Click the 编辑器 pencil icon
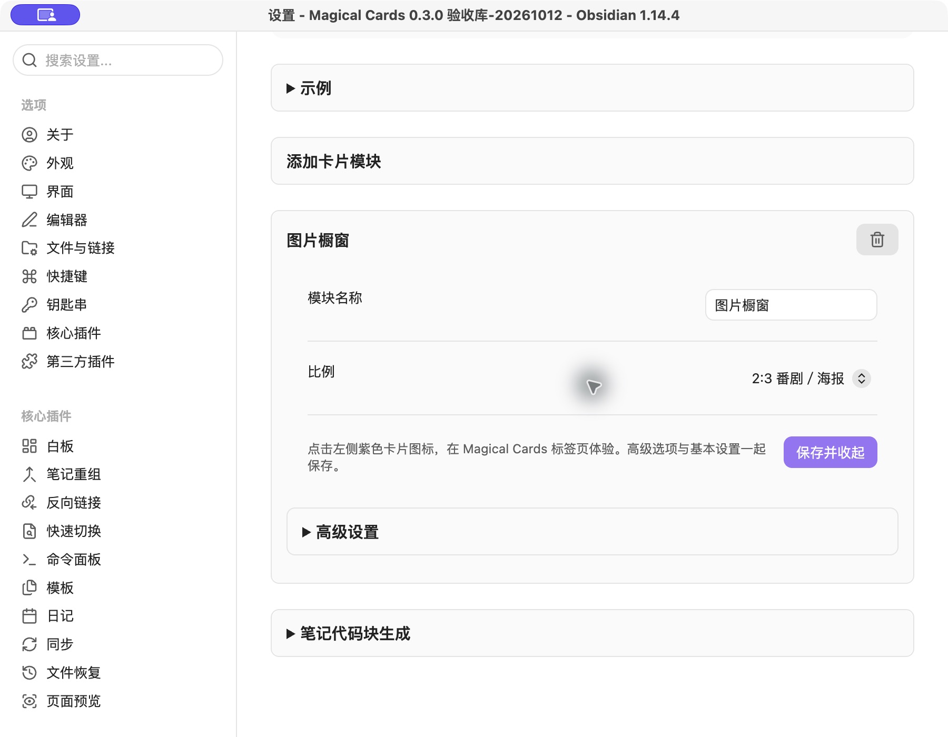The height and width of the screenshot is (737, 948). pos(29,220)
